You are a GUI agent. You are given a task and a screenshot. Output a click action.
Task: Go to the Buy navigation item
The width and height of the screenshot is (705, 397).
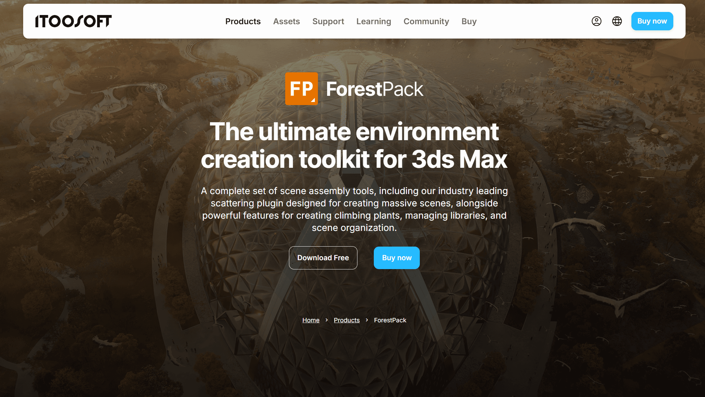[469, 21]
